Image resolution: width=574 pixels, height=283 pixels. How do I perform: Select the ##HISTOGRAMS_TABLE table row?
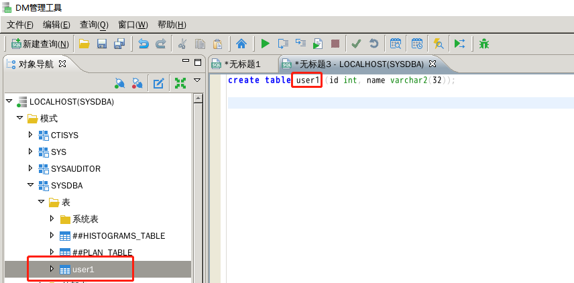pyautogui.click(x=119, y=236)
